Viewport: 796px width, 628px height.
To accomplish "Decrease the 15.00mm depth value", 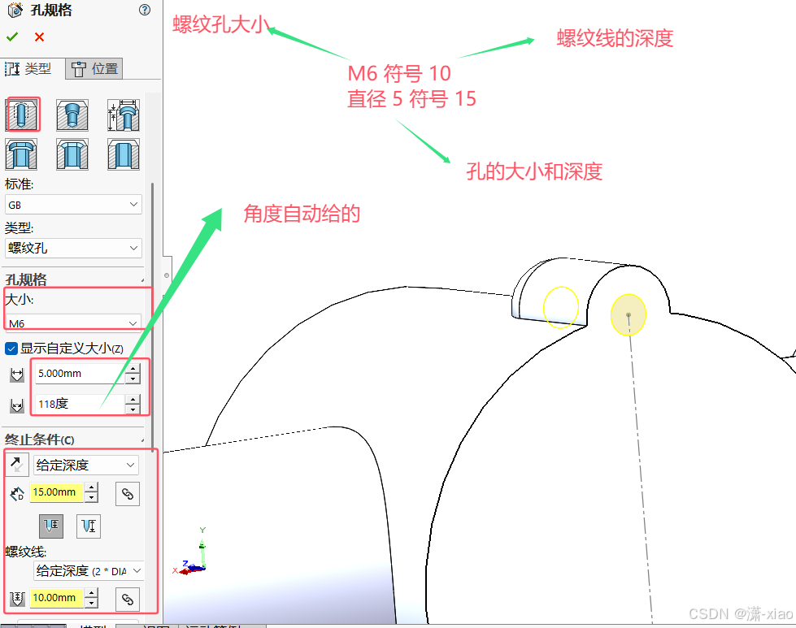I will click(x=91, y=497).
